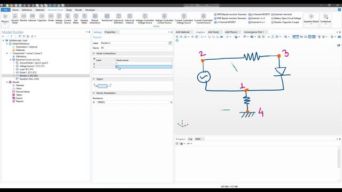Add a Capacitor from the ribbon
The image size is (342, 192).
point(42,18)
